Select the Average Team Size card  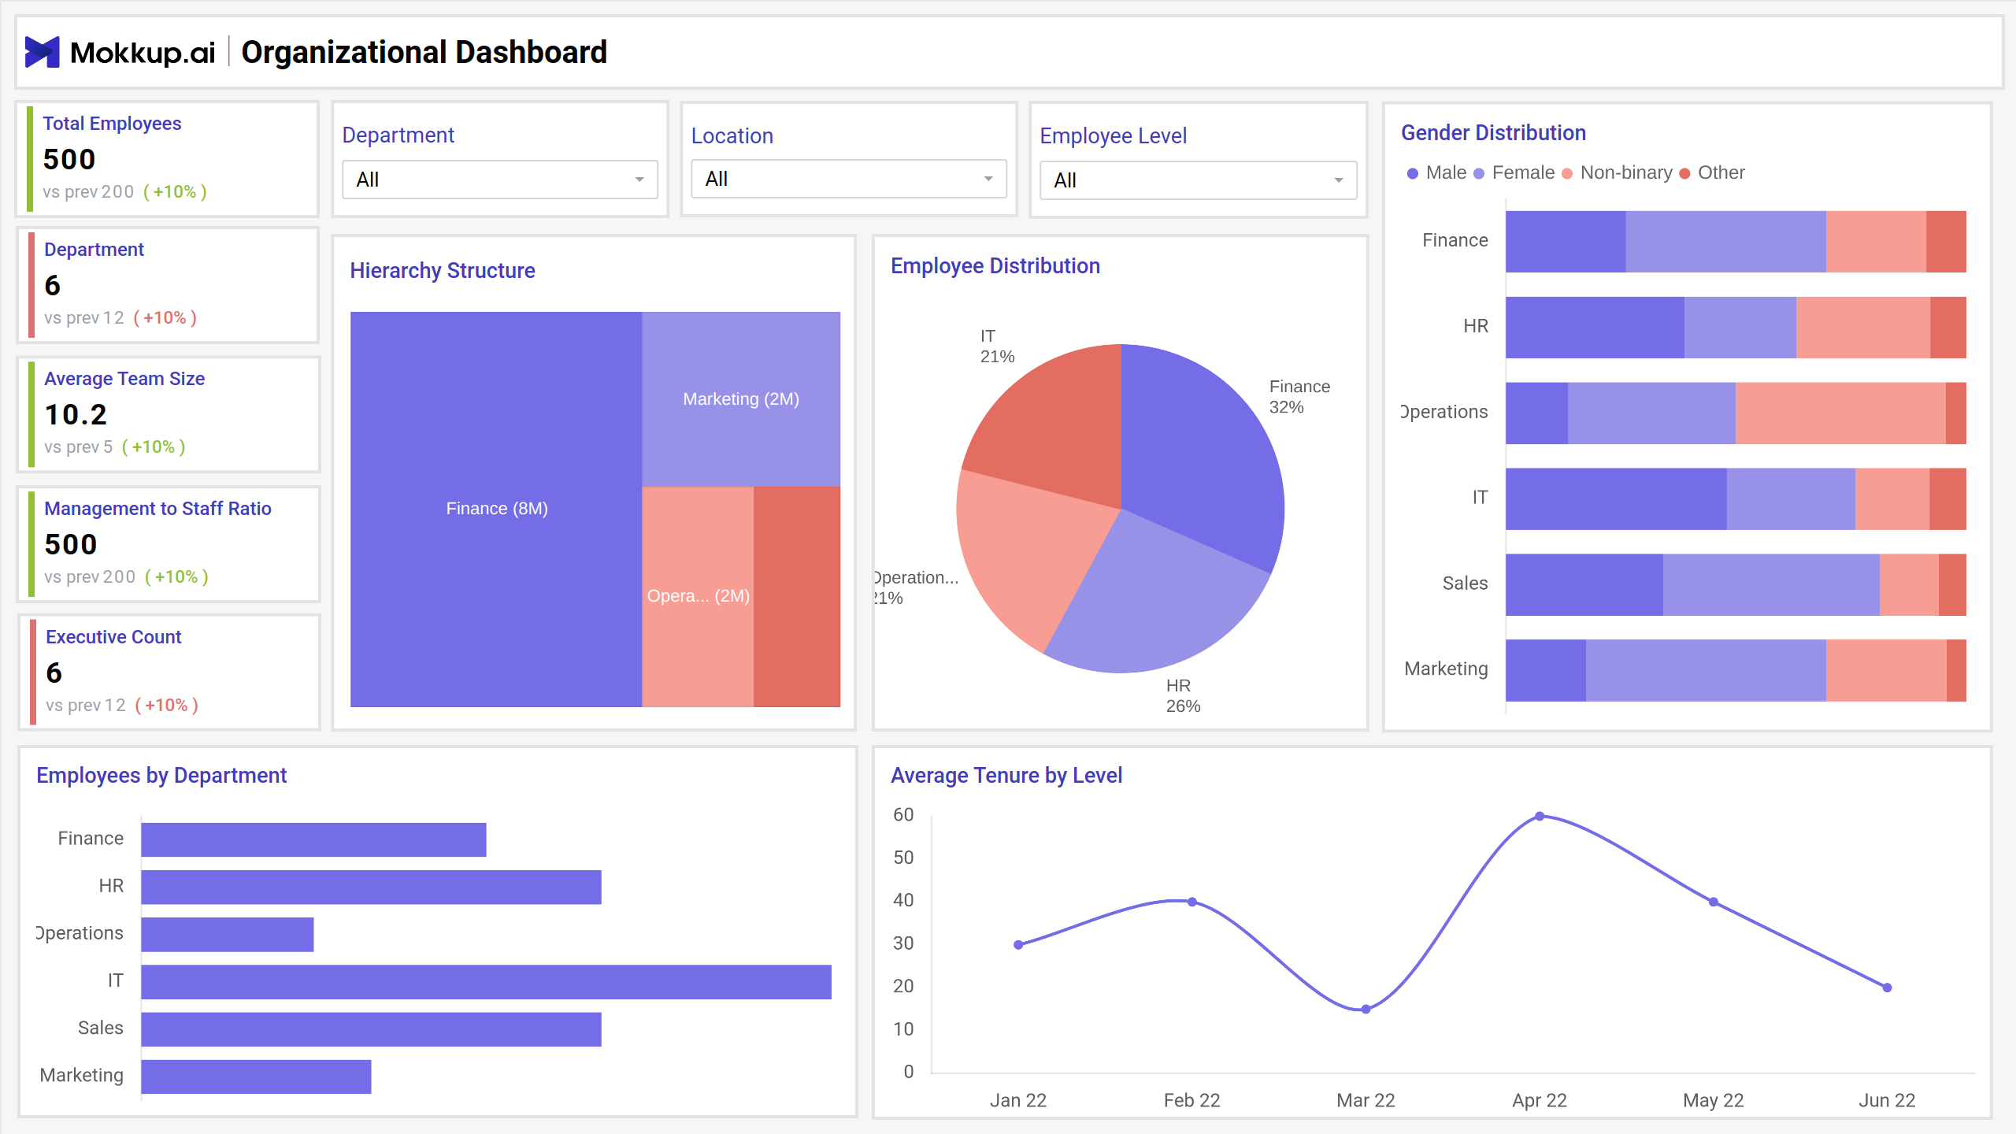pyautogui.click(x=169, y=414)
